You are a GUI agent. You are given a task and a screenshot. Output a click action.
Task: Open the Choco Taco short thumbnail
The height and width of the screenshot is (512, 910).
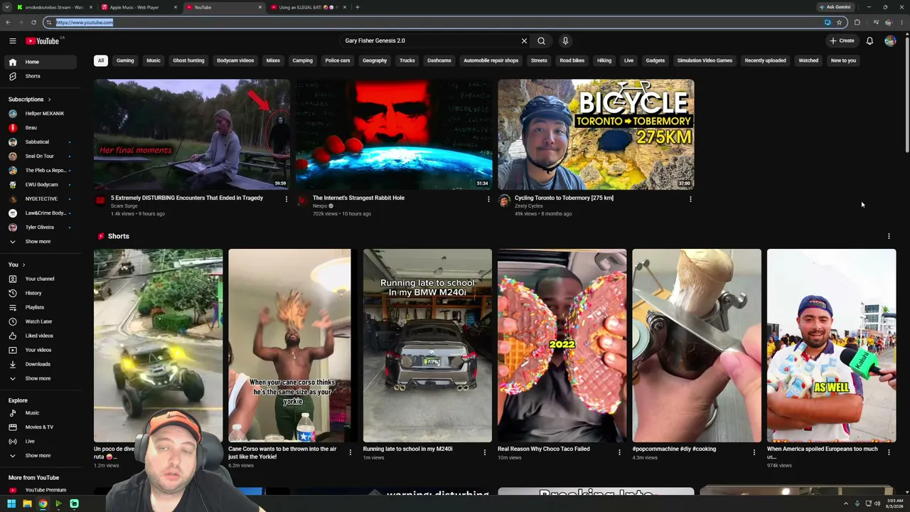[x=562, y=346]
